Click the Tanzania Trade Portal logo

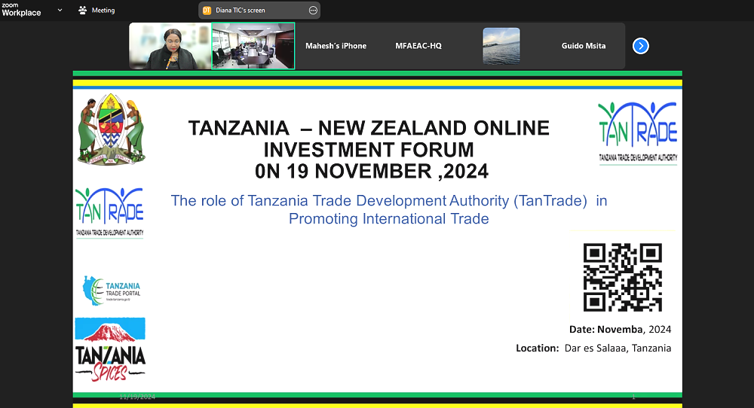click(111, 290)
